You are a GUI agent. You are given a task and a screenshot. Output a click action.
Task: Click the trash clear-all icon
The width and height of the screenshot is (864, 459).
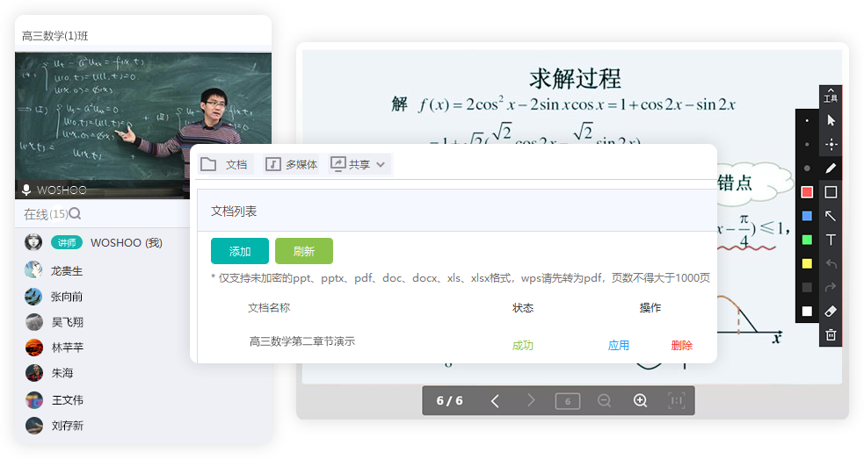click(831, 334)
